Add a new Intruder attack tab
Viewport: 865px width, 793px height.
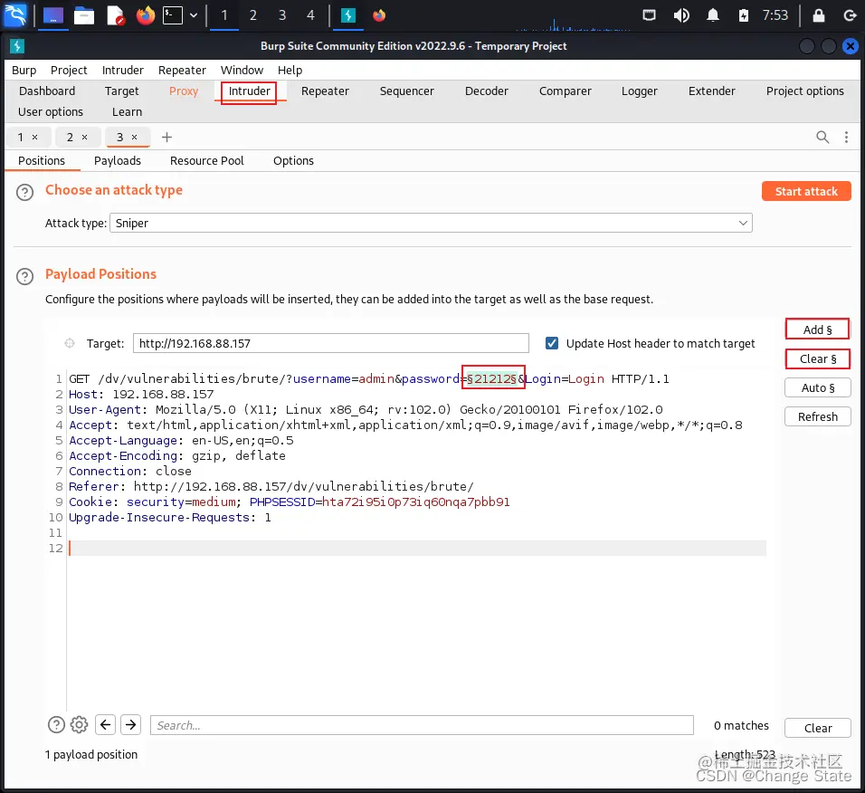[x=166, y=137]
